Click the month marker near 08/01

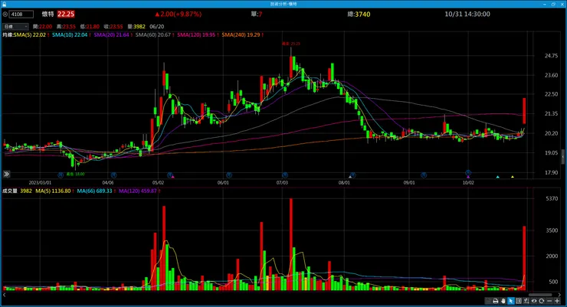(353, 175)
